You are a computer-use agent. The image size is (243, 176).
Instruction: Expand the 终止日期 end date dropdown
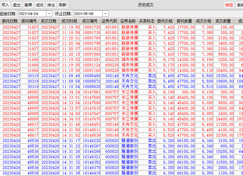tap(105, 14)
